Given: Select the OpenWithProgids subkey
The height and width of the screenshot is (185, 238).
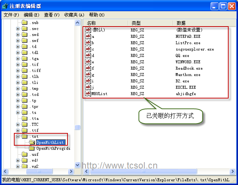Looking at the screenshot, I should [x=53, y=148].
